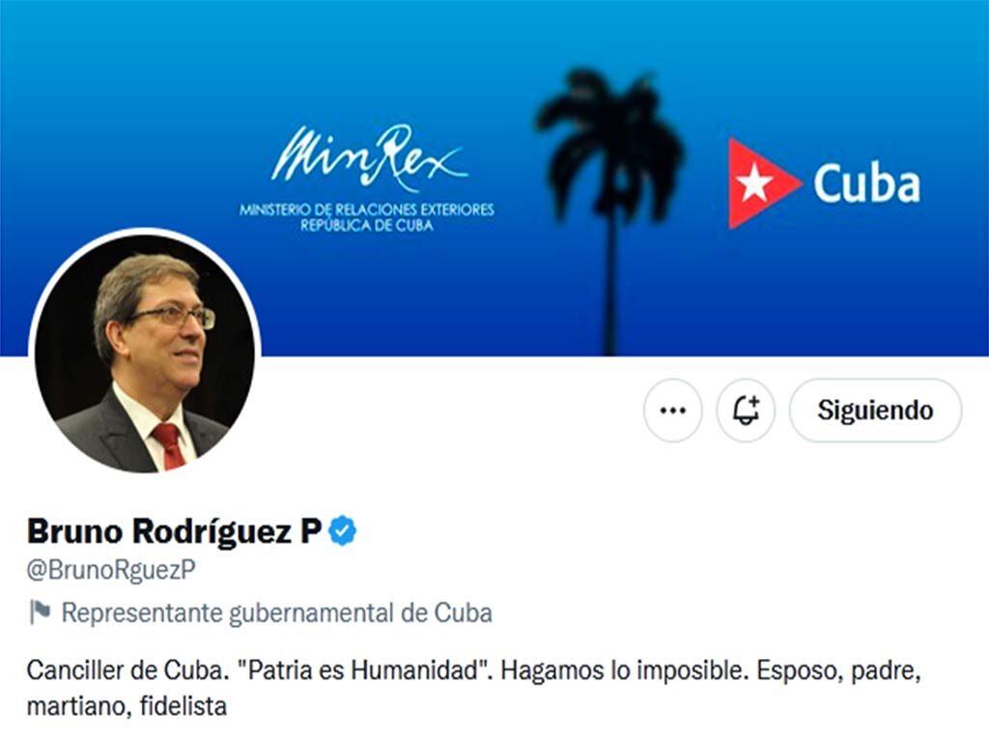Click the white star inside red triangle
Screen dimensions: 989x742
[755, 183]
